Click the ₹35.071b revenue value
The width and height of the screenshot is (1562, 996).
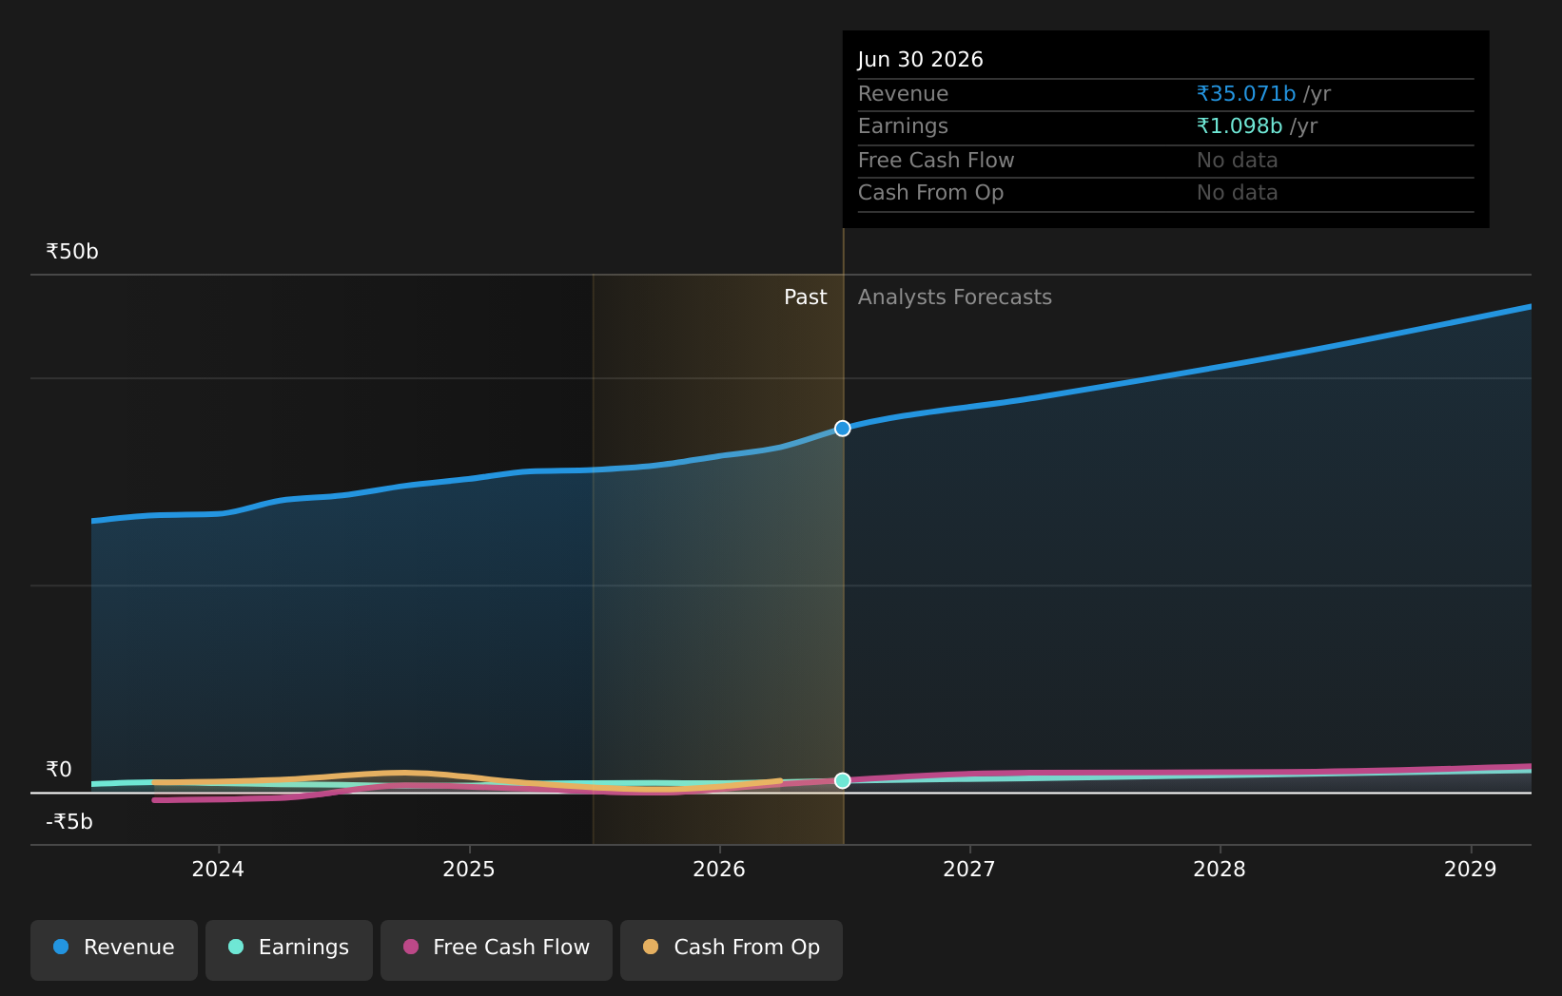tap(1246, 94)
